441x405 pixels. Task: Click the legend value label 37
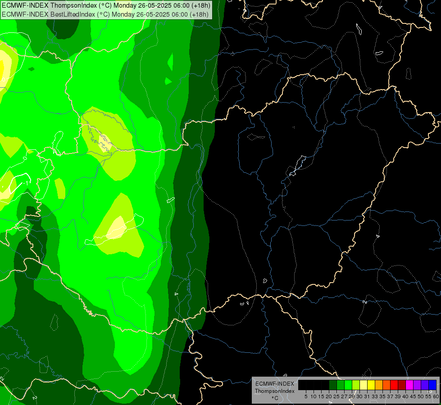390,396
